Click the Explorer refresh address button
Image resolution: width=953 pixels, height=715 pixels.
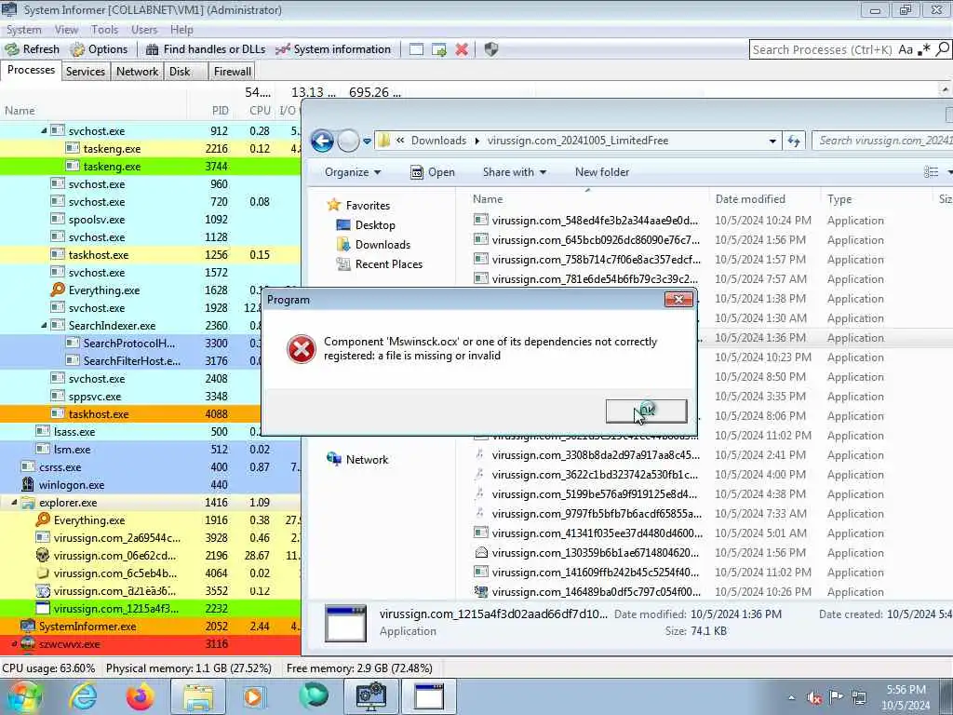click(x=794, y=142)
